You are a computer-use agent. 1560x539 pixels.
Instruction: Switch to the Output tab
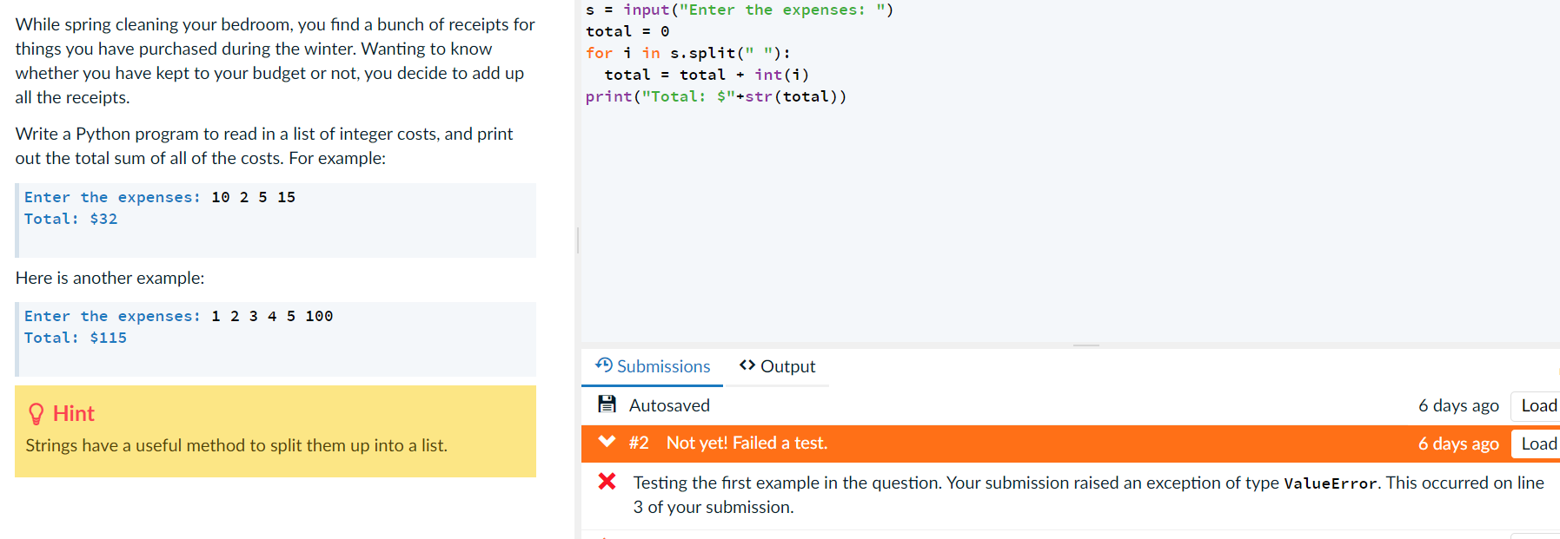(x=777, y=366)
